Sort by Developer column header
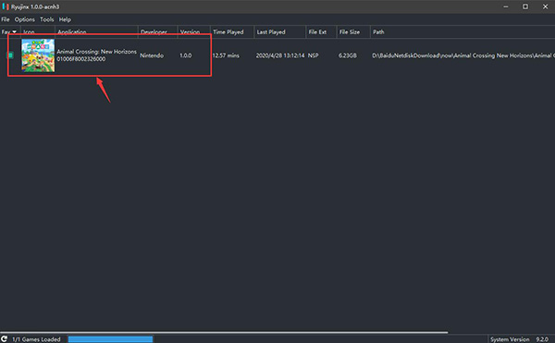Image resolution: width=555 pixels, height=343 pixels. point(157,31)
